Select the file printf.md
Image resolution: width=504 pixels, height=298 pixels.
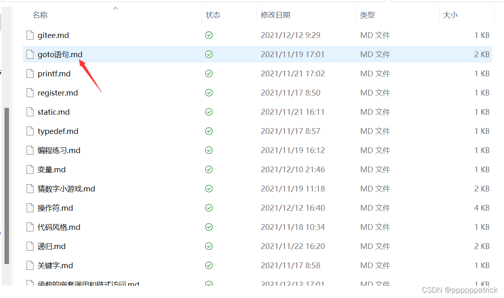pos(54,74)
